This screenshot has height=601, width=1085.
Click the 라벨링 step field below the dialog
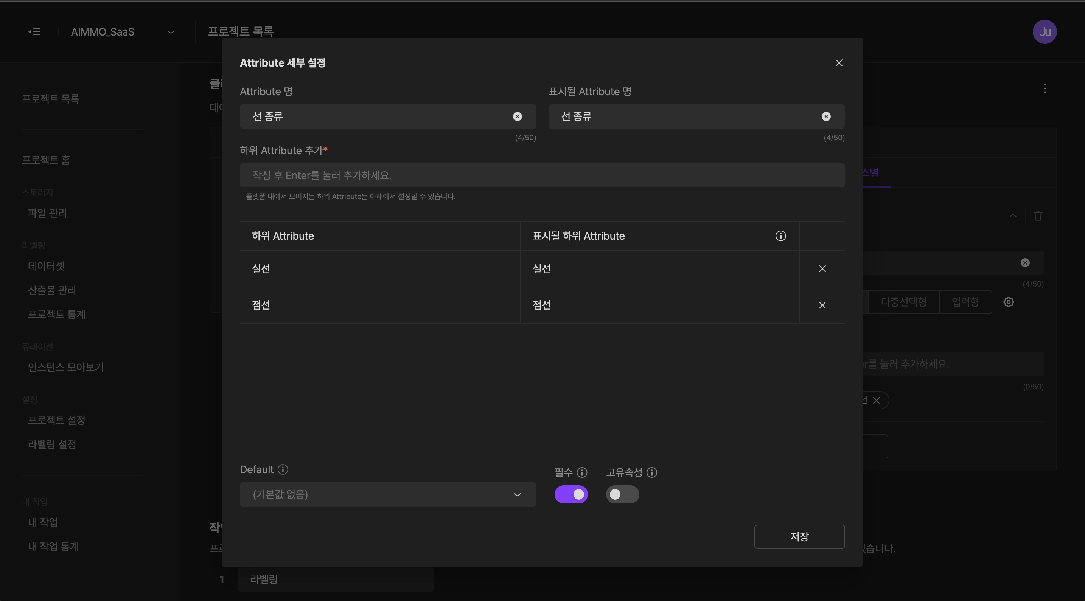click(x=336, y=579)
